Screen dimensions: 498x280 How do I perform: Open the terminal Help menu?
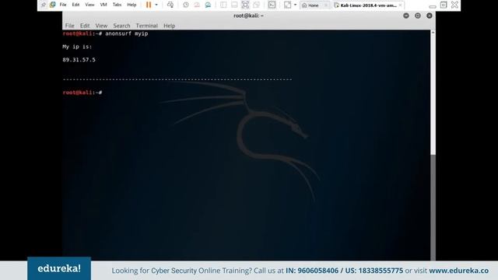coord(170,26)
